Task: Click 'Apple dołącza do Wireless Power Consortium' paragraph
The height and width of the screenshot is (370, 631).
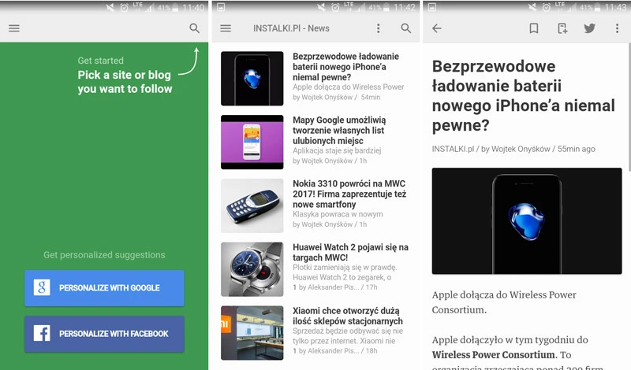Action: click(x=504, y=302)
